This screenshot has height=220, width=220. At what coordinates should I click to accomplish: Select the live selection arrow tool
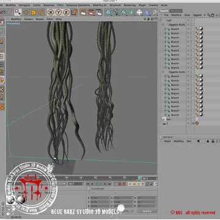point(18,12)
